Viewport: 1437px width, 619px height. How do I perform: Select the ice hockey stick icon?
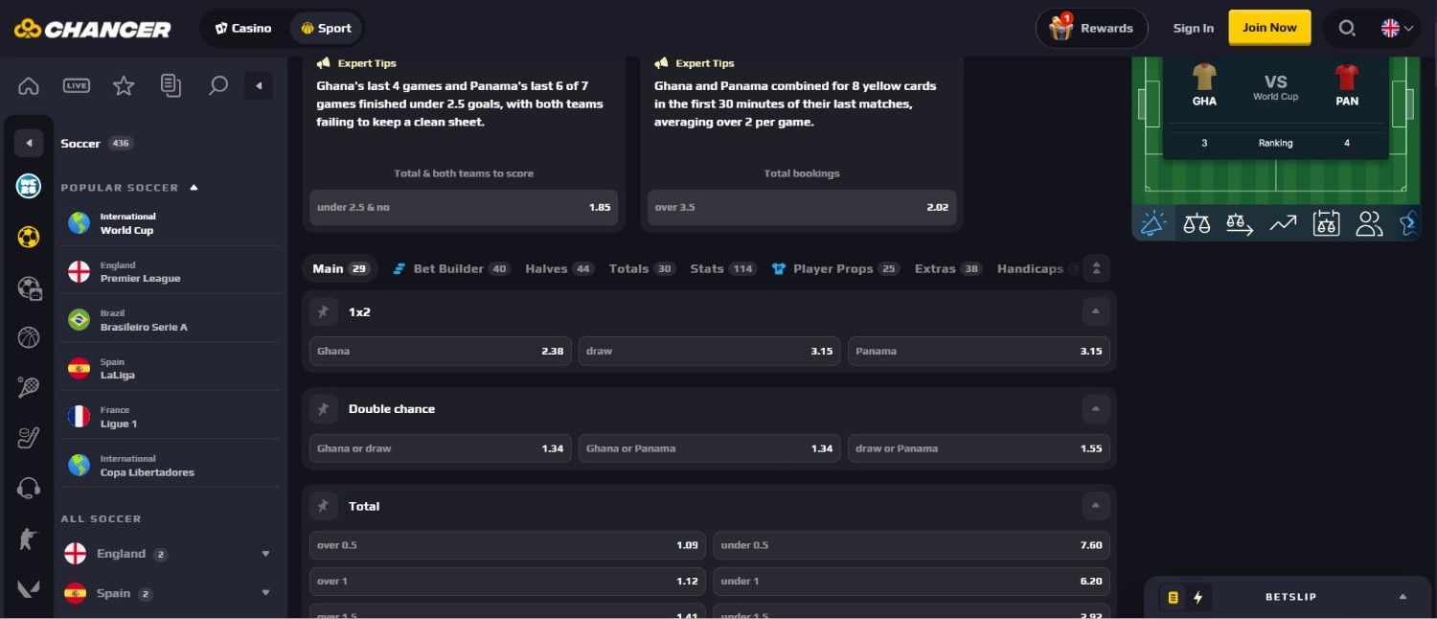point(29,438)
